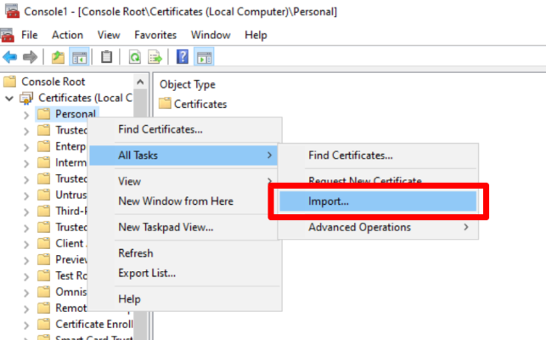Open the Action menu
Screen dimensions: 546x340
tap(68, 35)
